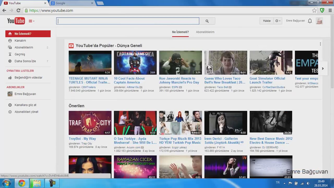Image resolution: width=334 pixels, height=188 pixels.
Task: Click the search magnifier button
Action: 207,21
